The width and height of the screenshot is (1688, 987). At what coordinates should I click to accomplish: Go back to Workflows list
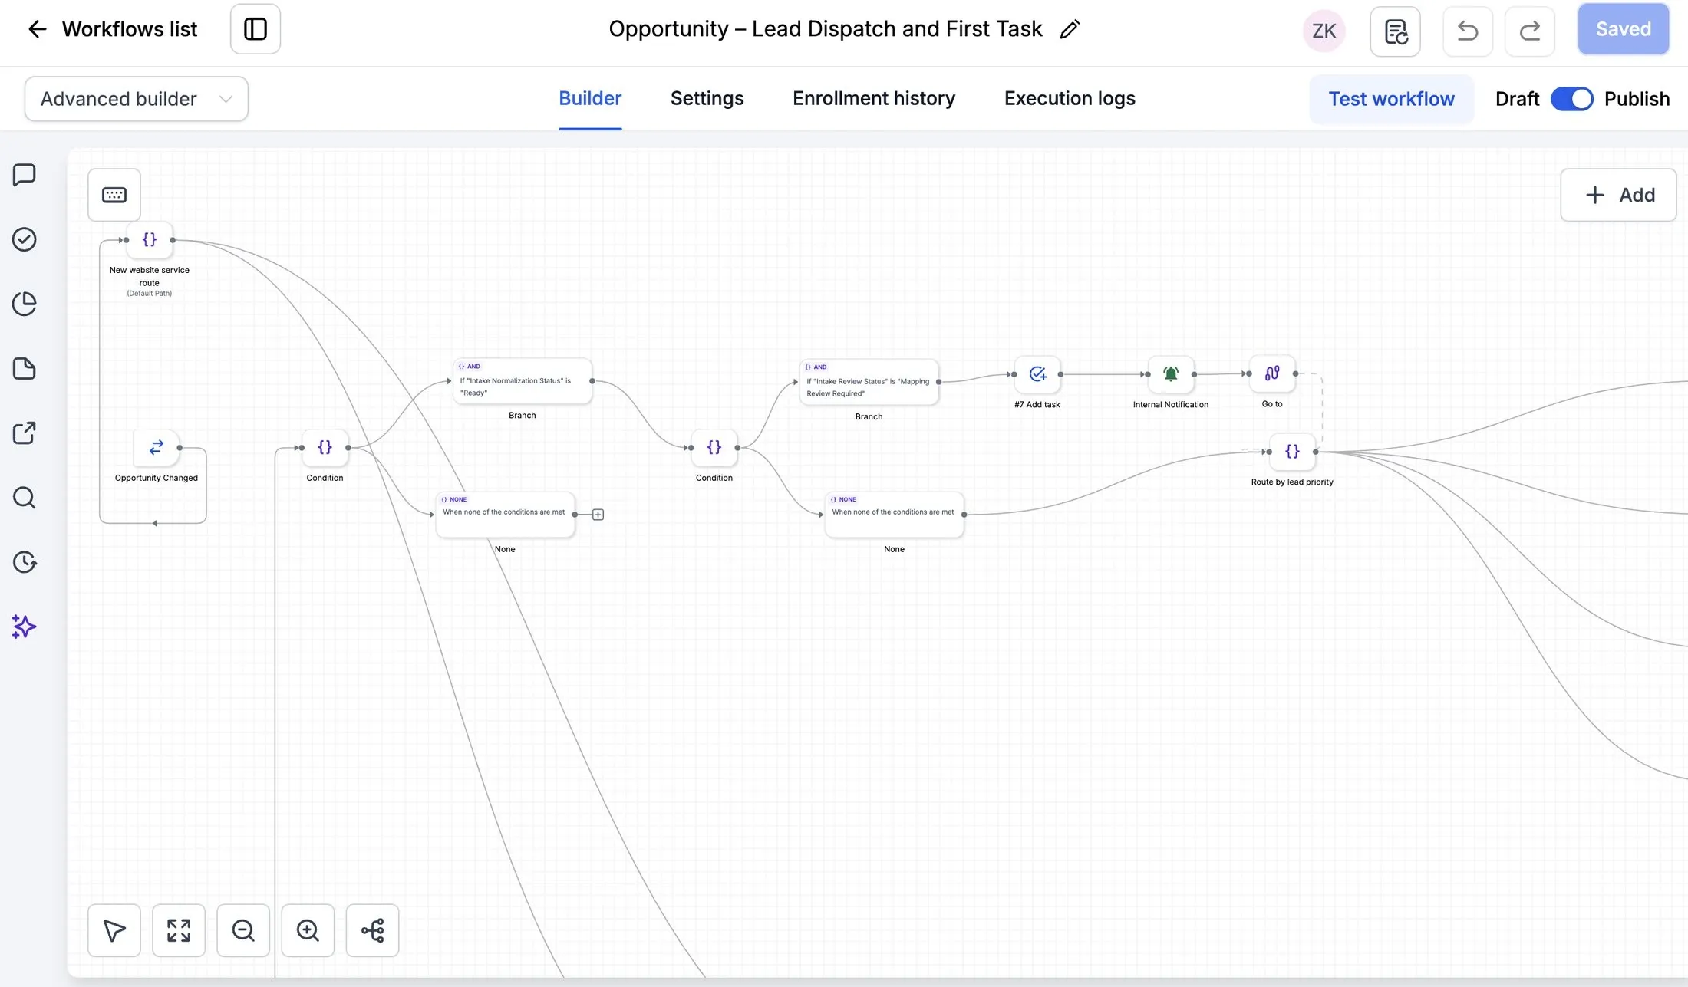(113, 29)
